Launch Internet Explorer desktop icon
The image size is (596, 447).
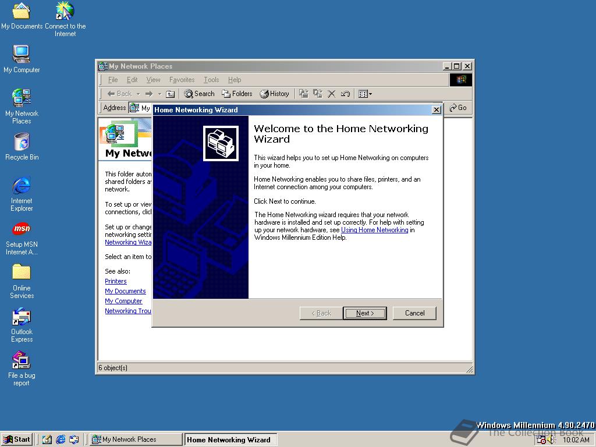click(22, 193)
